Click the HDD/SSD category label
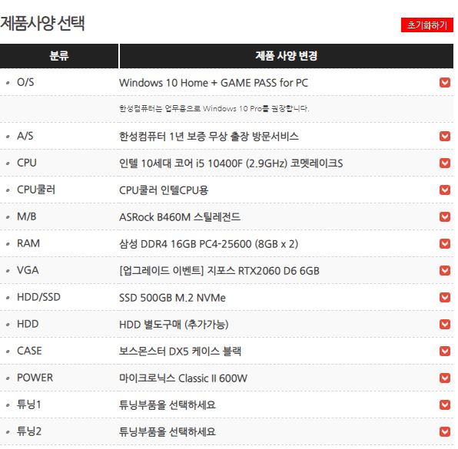458x449 pixels. tap(39, 297)
